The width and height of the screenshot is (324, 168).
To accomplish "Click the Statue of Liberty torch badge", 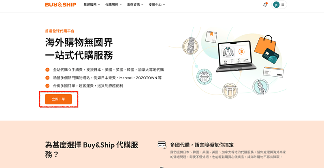I will tap(260, 86).
